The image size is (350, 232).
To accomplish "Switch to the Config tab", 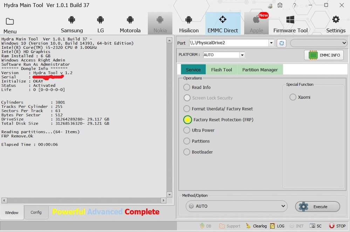I will tap(36, 212).
